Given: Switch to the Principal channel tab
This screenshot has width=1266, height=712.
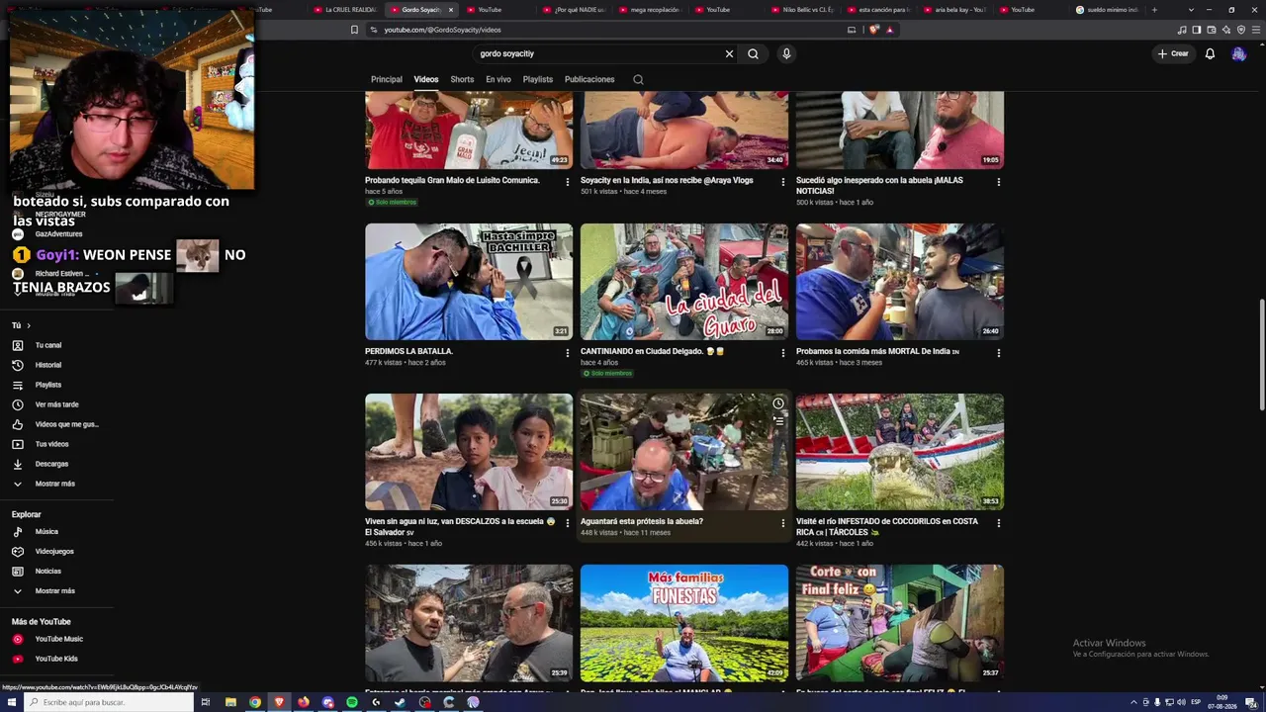Looking at the screenshot, I should click(x=387, y=79).
